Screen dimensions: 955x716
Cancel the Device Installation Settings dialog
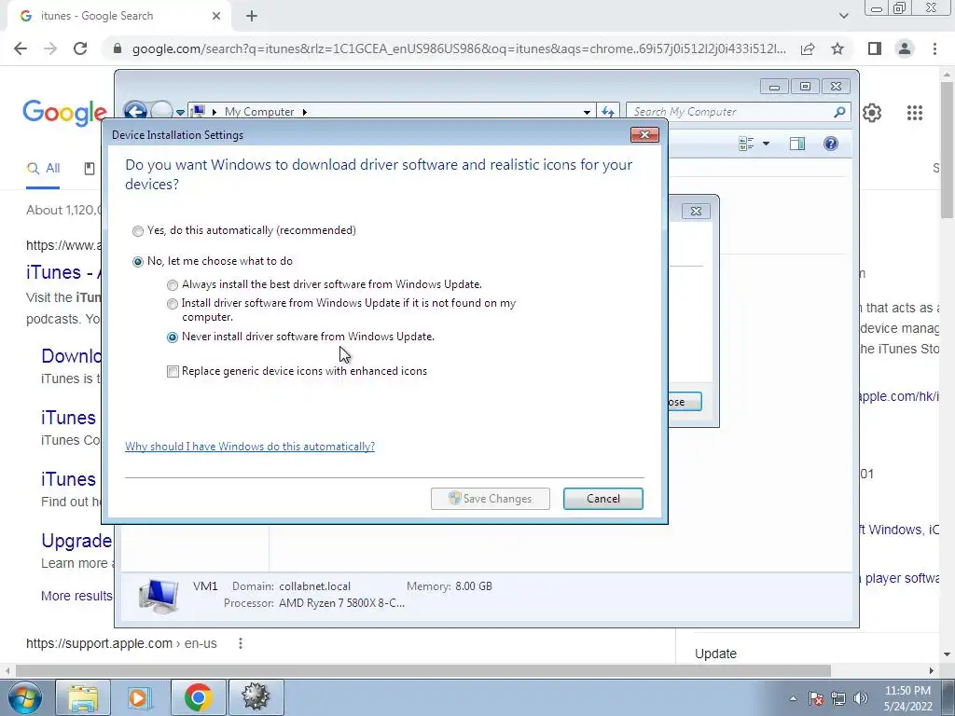tap(603, 499)
